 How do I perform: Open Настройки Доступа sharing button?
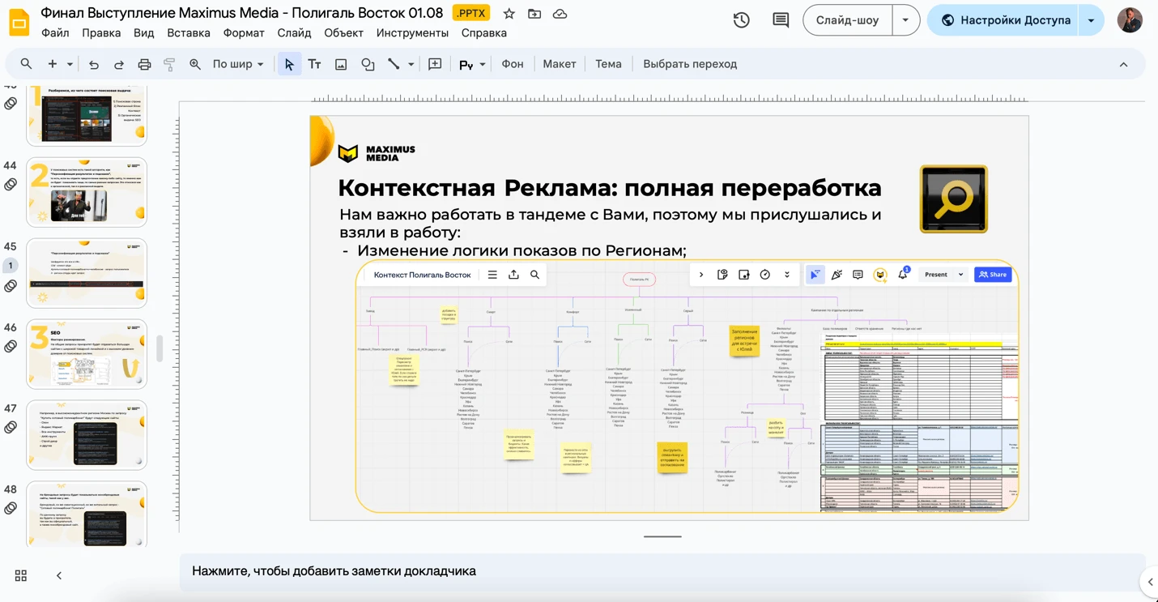click(1006, 20)
